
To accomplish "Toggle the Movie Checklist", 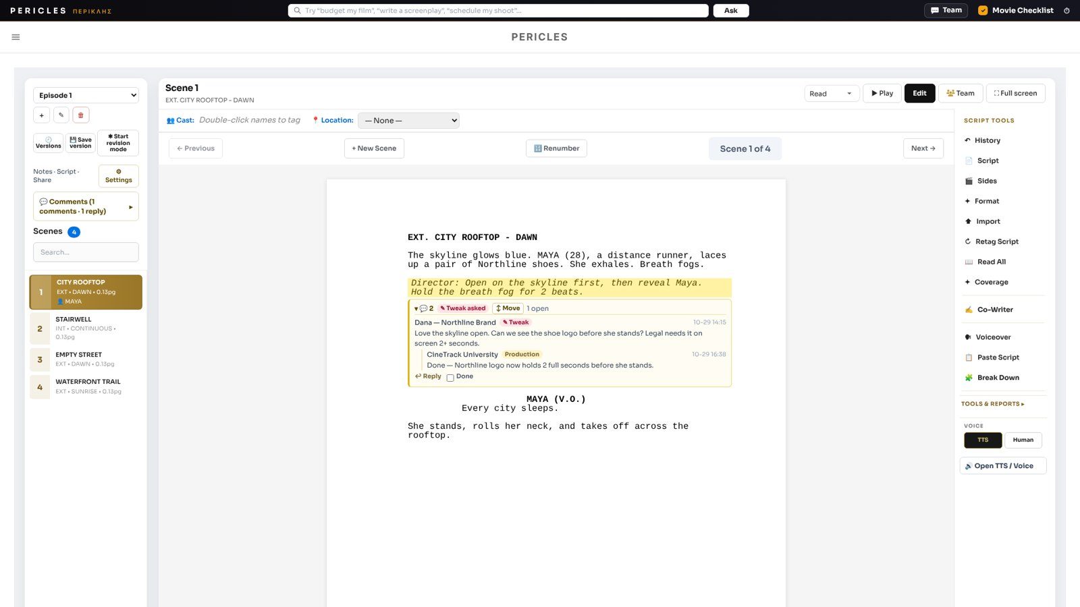I will click(x=1016, y=11).
